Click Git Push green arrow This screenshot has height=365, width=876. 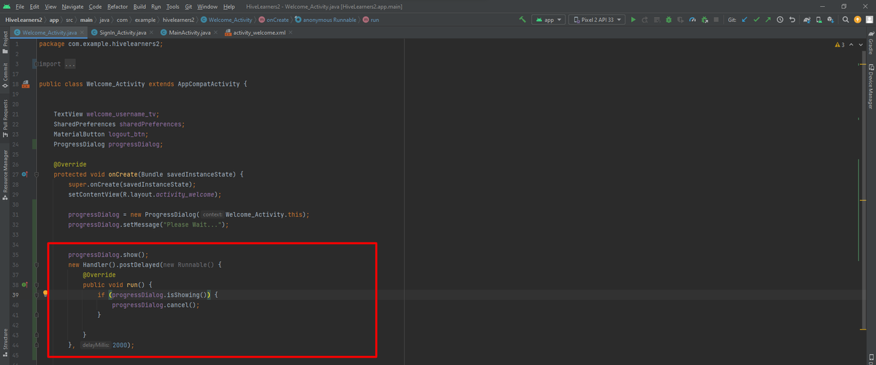768,20
